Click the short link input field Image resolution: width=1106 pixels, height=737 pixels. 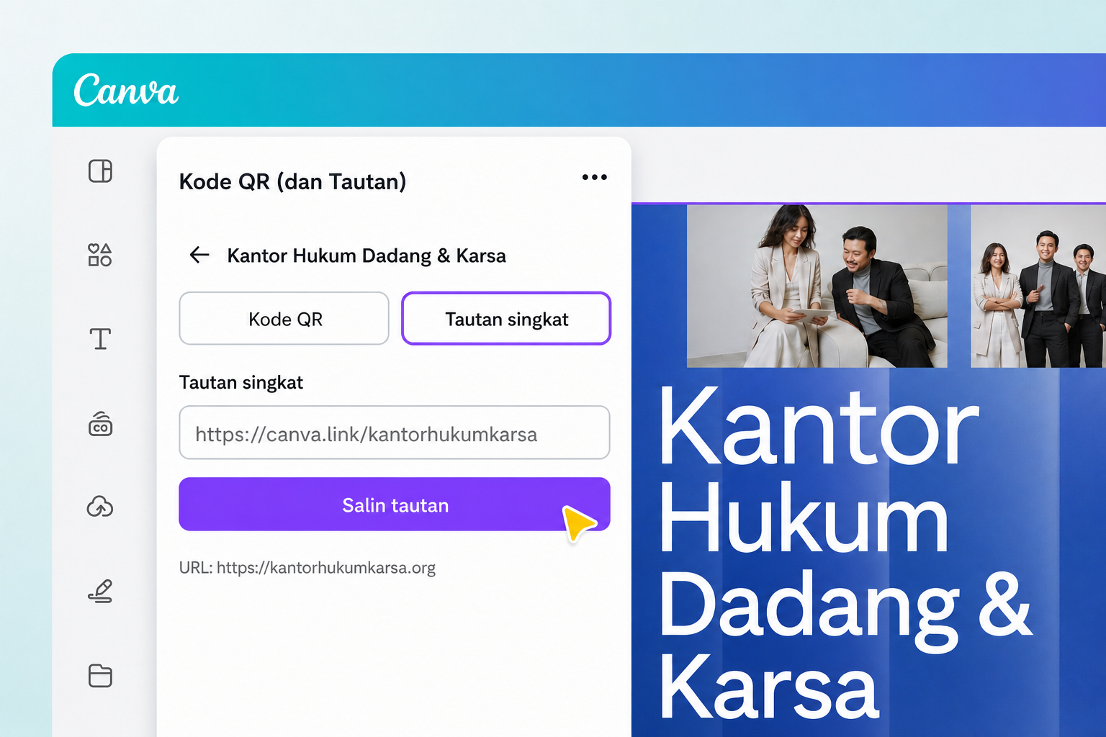pyautogui.click(x=395, y=433)
